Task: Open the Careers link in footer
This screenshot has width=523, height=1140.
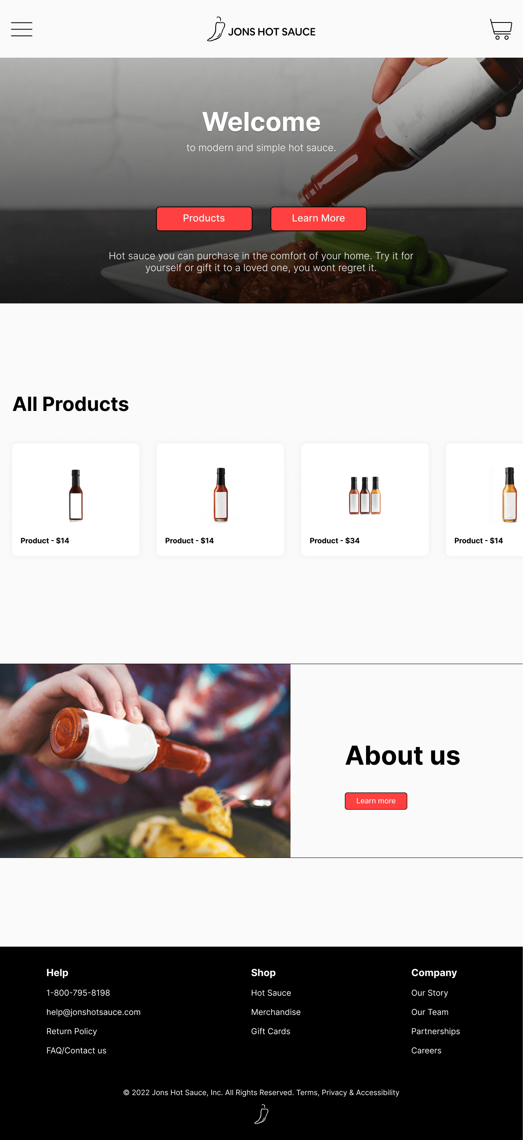Action: [x=426, y=1050]
